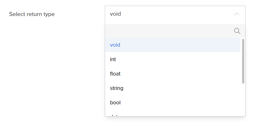Image resolution: width=253 pixels, height=125 pixels.
Task: Click the blue highlighted row background
Action: click(x=173, y=45)
